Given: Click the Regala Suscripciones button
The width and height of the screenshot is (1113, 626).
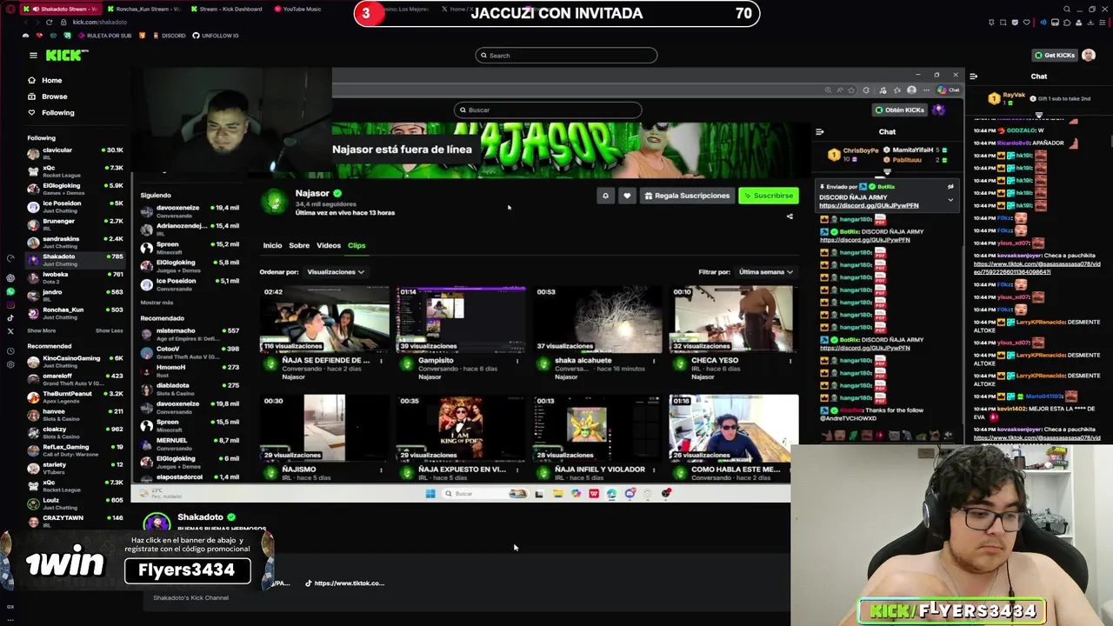Looking at the screenshot, I should tap(687, 196).
